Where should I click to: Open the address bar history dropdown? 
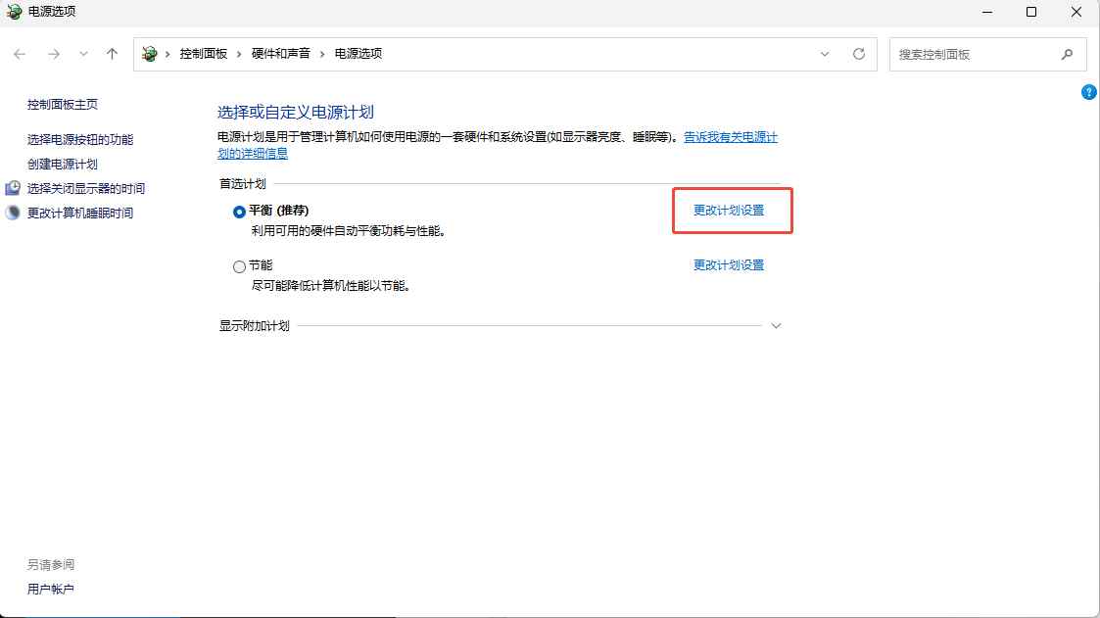(x=825, y=54)
